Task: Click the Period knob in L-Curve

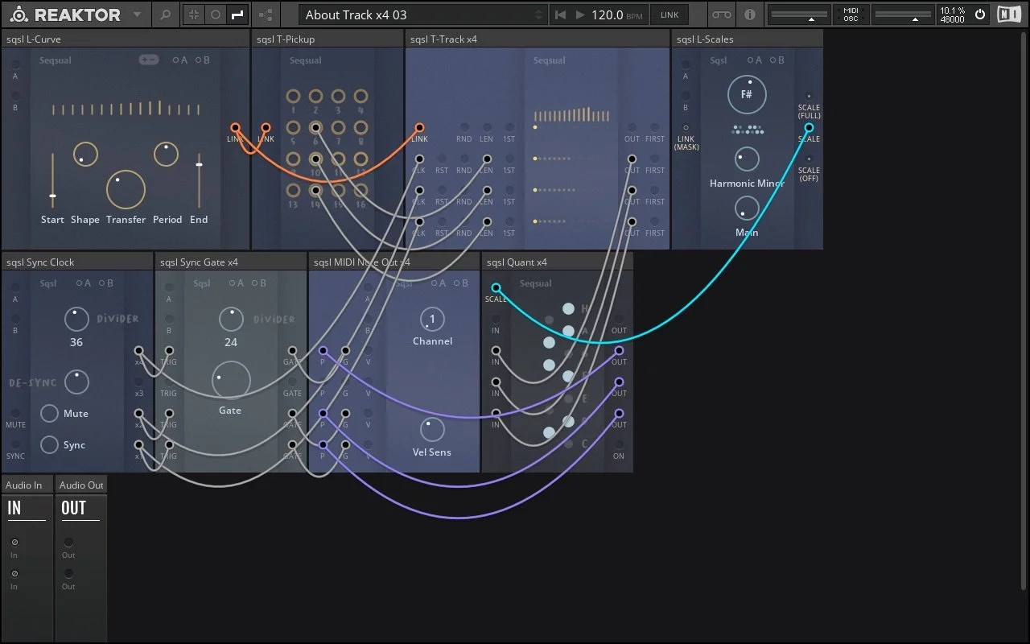Action: [x=166, y=155]
